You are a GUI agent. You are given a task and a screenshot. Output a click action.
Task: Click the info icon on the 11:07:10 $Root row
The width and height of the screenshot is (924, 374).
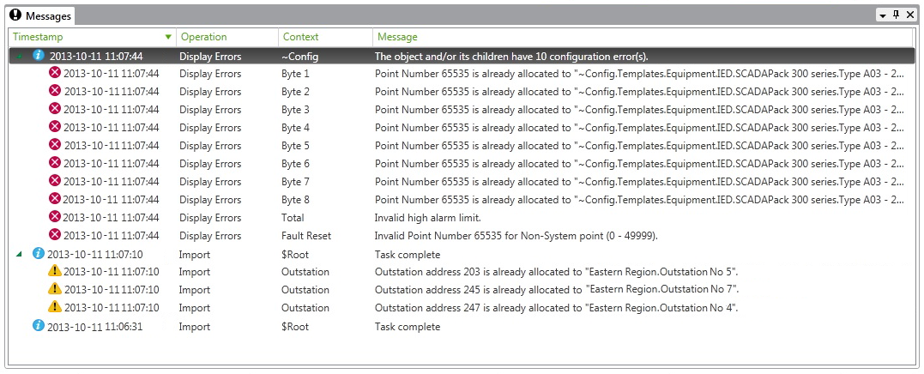point(38,254)
